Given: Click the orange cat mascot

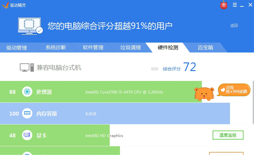Looking at the screenshot, I should (x=204, y=94).
